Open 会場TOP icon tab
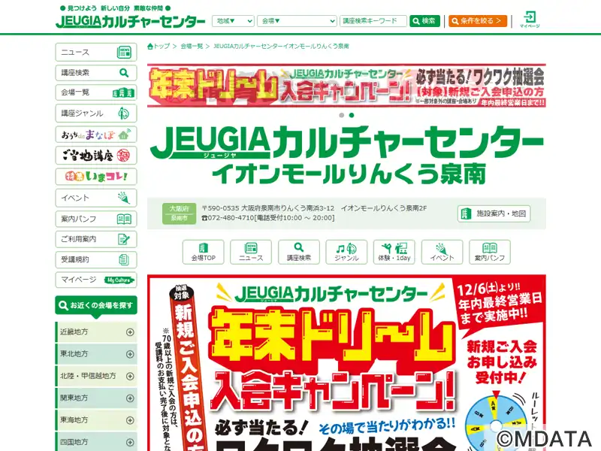The image size is (601, 451). pos(203,252)
